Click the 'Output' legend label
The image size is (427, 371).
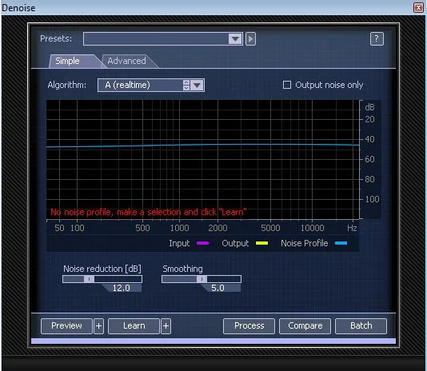click(235, 243)
